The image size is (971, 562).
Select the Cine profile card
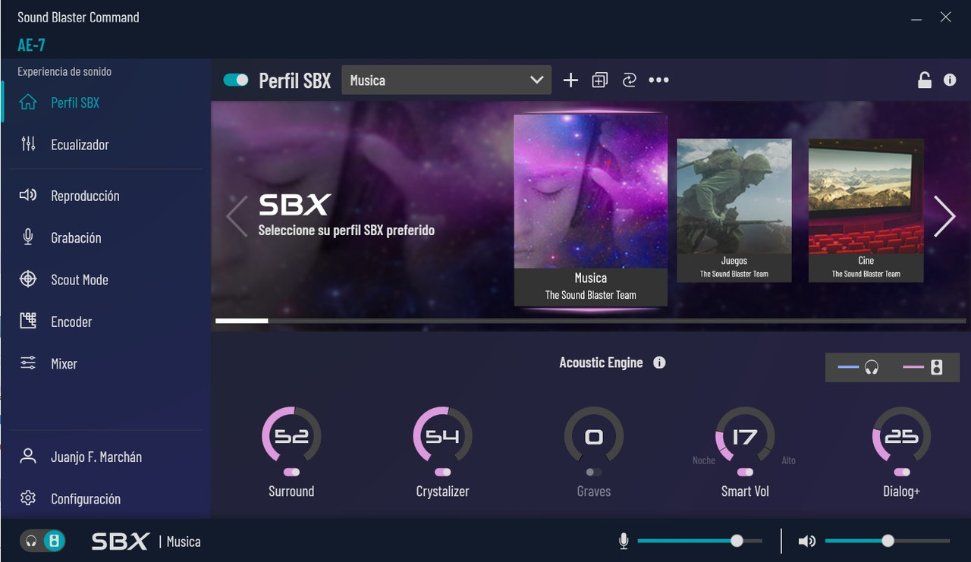pyautogui.click(x=866, y=210)
